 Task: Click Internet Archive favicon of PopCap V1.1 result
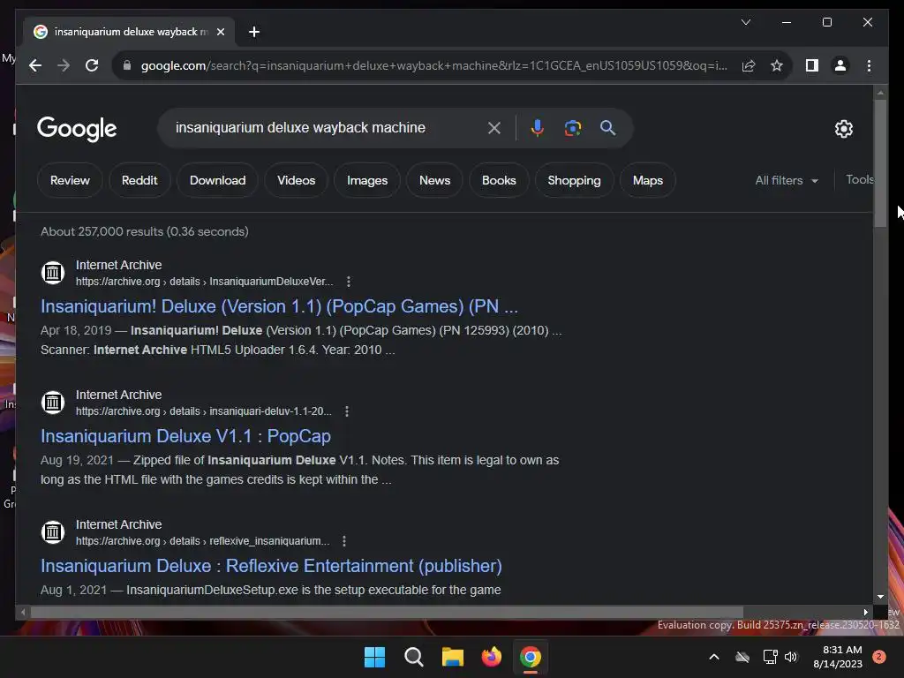(x=52, y=402)
